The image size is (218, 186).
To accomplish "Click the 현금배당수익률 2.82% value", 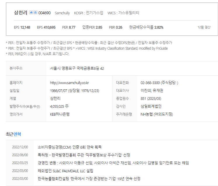I will (146, 27).
